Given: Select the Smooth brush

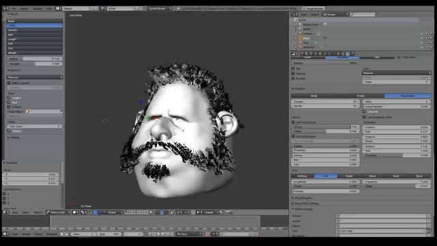Looking at the screenshot, I should tap(34, 30).
